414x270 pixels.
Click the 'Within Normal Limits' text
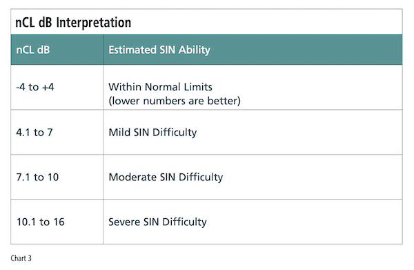(160, 87)
